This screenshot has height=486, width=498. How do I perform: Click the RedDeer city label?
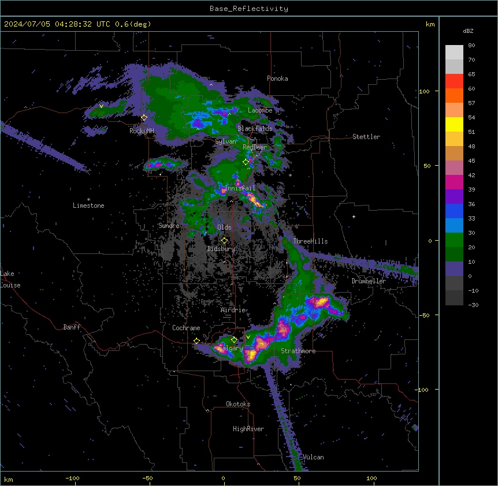(x=255, y=147)
